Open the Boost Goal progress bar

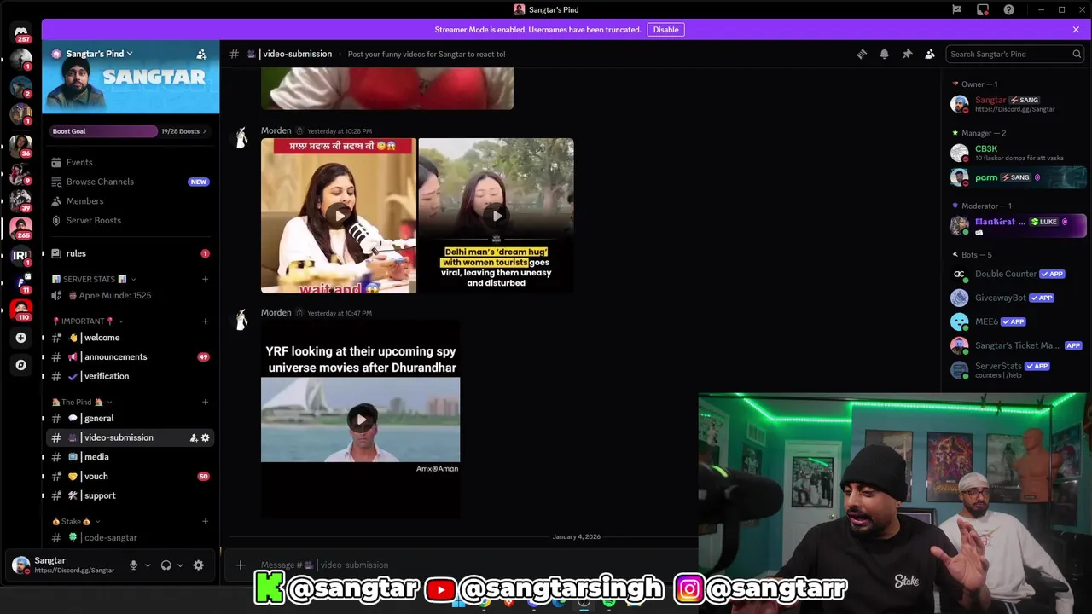(131, 131)
